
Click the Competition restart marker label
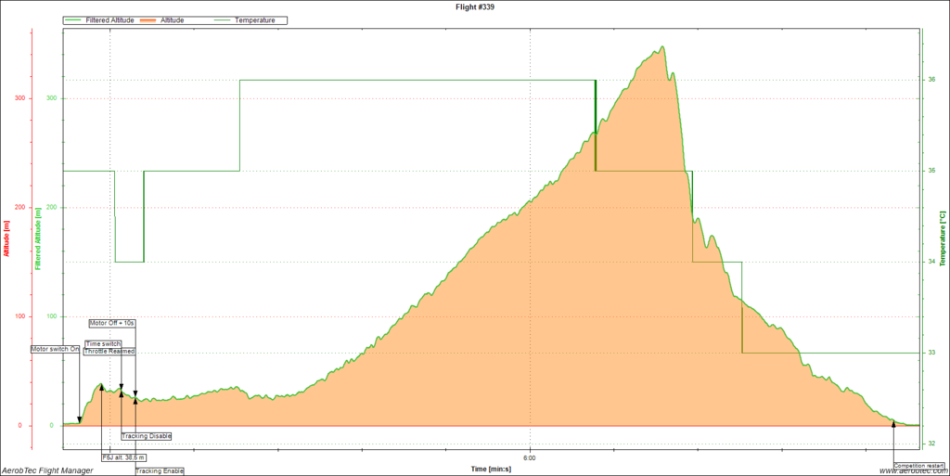point(919,466)
